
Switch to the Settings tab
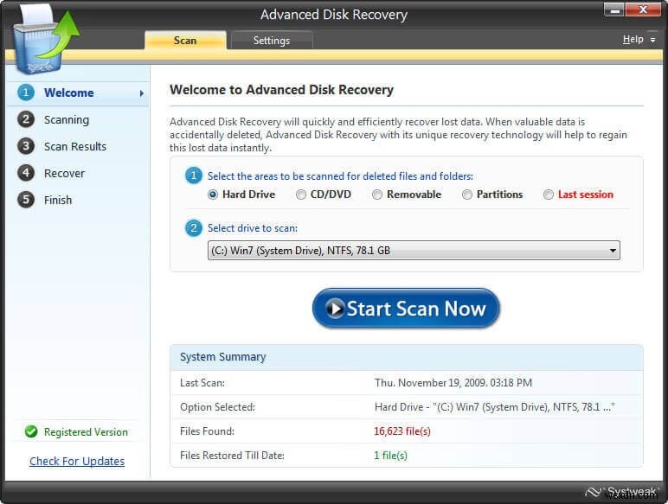[x=272, y=40]
